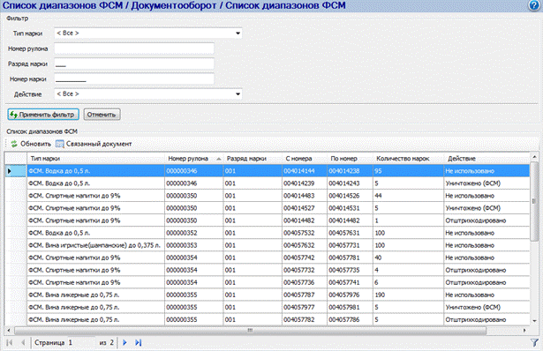This screenshot has height=351, width=543.
Task: Expand the Действие filter dropdown
Action: [238, 94]
